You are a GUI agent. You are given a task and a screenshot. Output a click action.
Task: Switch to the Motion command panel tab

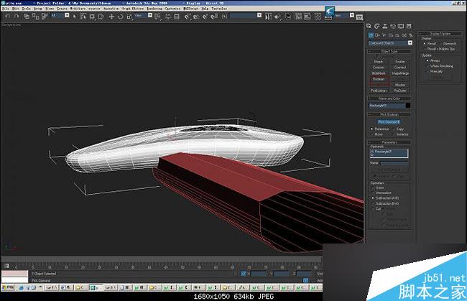[x=393, y=26]
